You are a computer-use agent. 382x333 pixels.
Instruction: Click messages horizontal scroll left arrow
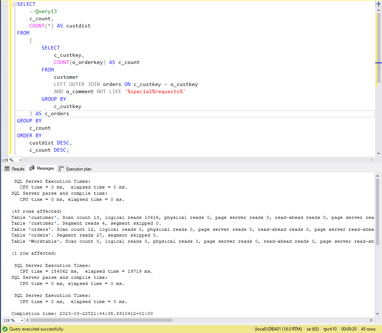(27, 320)
